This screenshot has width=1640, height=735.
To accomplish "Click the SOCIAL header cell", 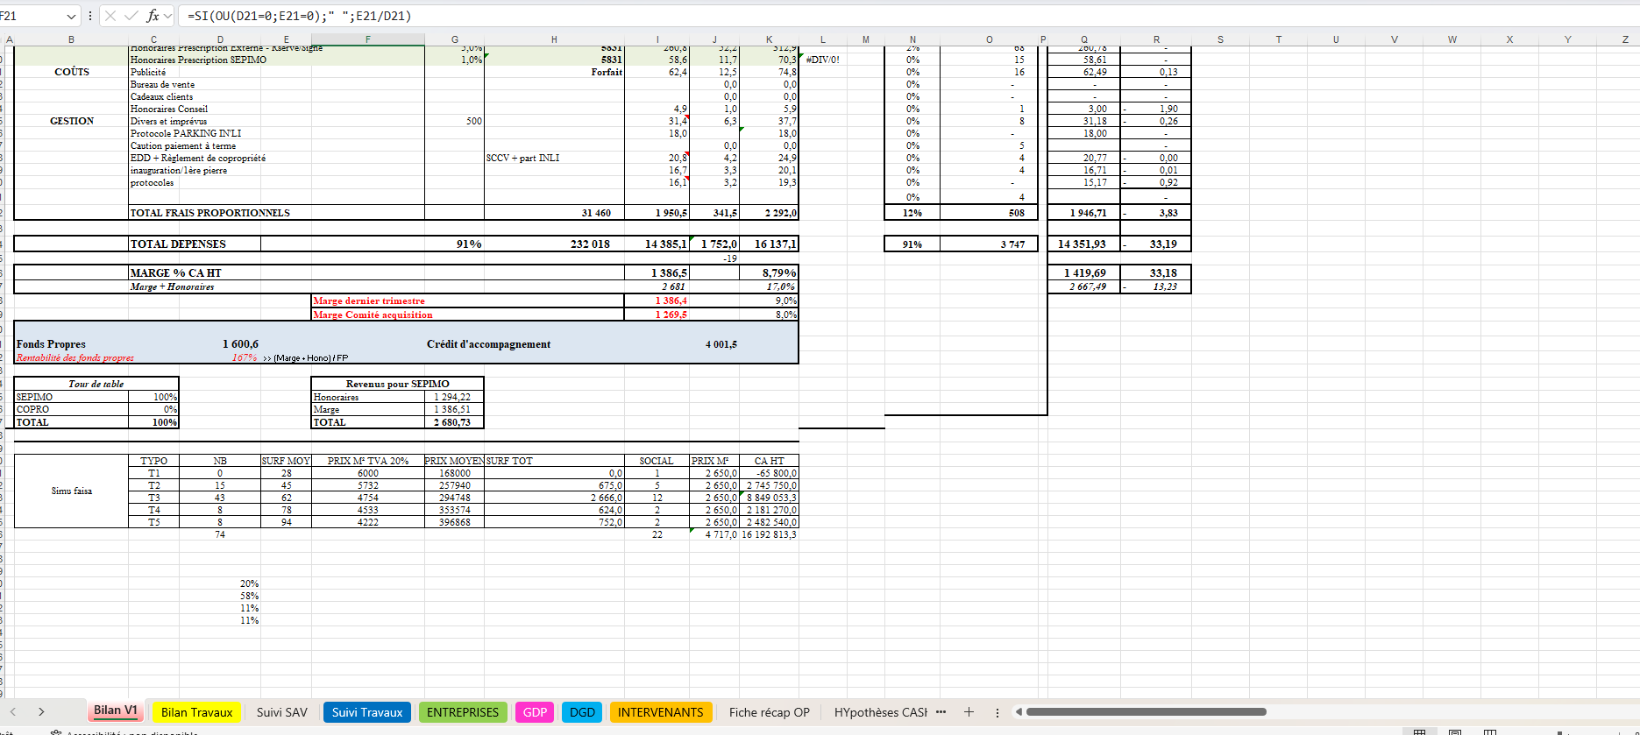I will pyautogui.click(x=657, y=461).
